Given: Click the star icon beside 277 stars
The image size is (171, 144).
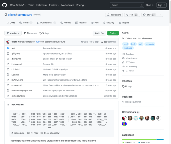Looking at the screenshot, I should pyautogui.click(x=123, y=62).
